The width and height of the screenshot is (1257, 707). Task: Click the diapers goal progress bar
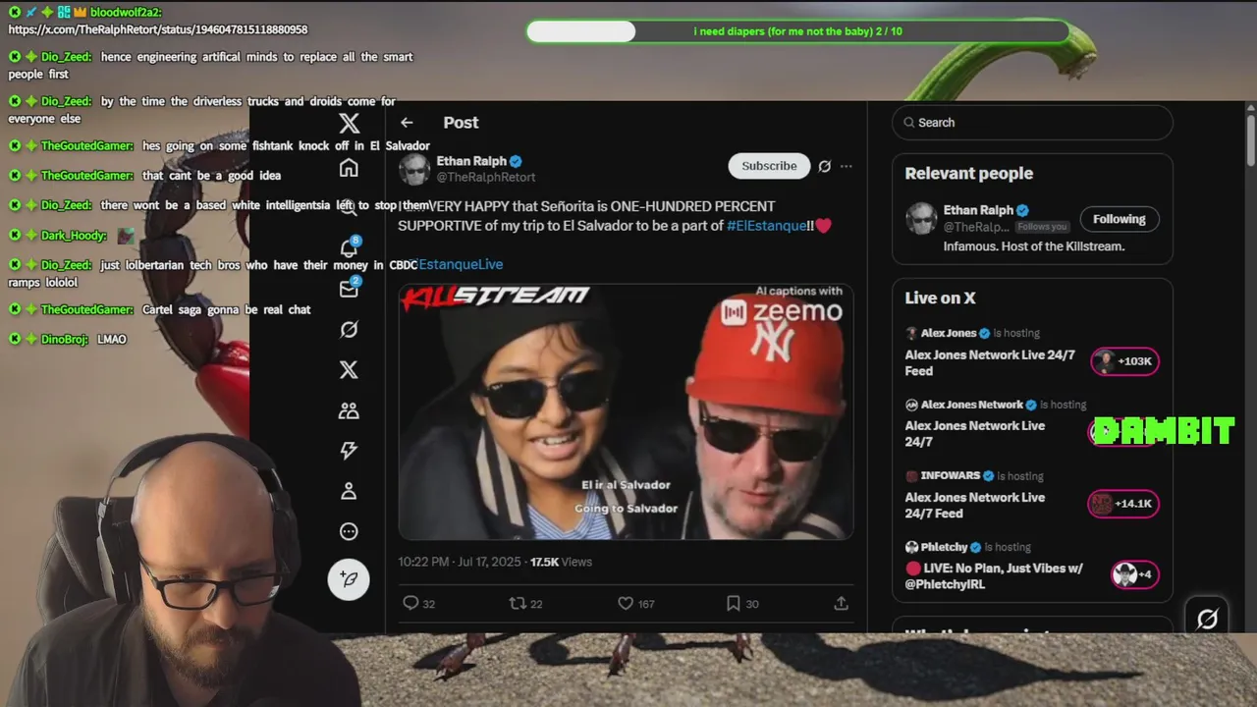click(x=798, y=31)
